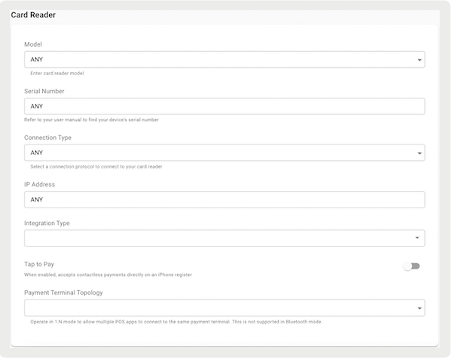Image resolution: width=452 pixels, height=361 pixels.
Task: Open the Connection Type dropdown
Action: [224, 153]
